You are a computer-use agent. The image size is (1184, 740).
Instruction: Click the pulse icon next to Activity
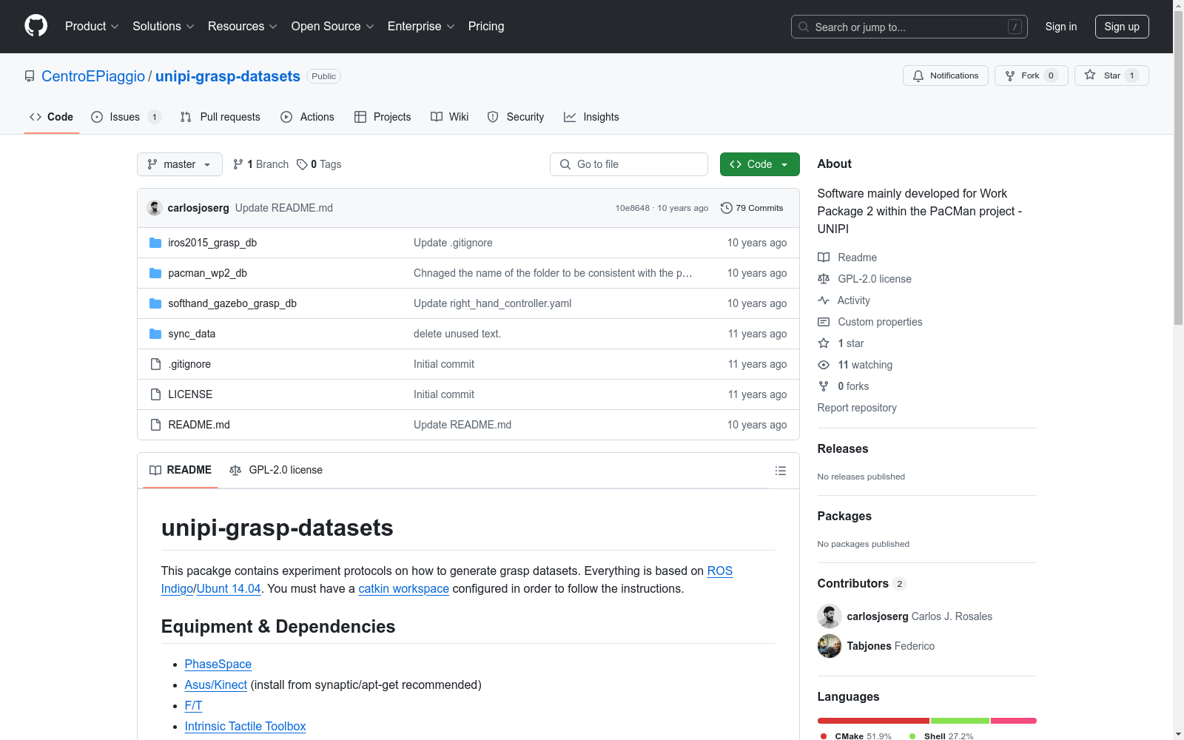[x=824, y=300]
